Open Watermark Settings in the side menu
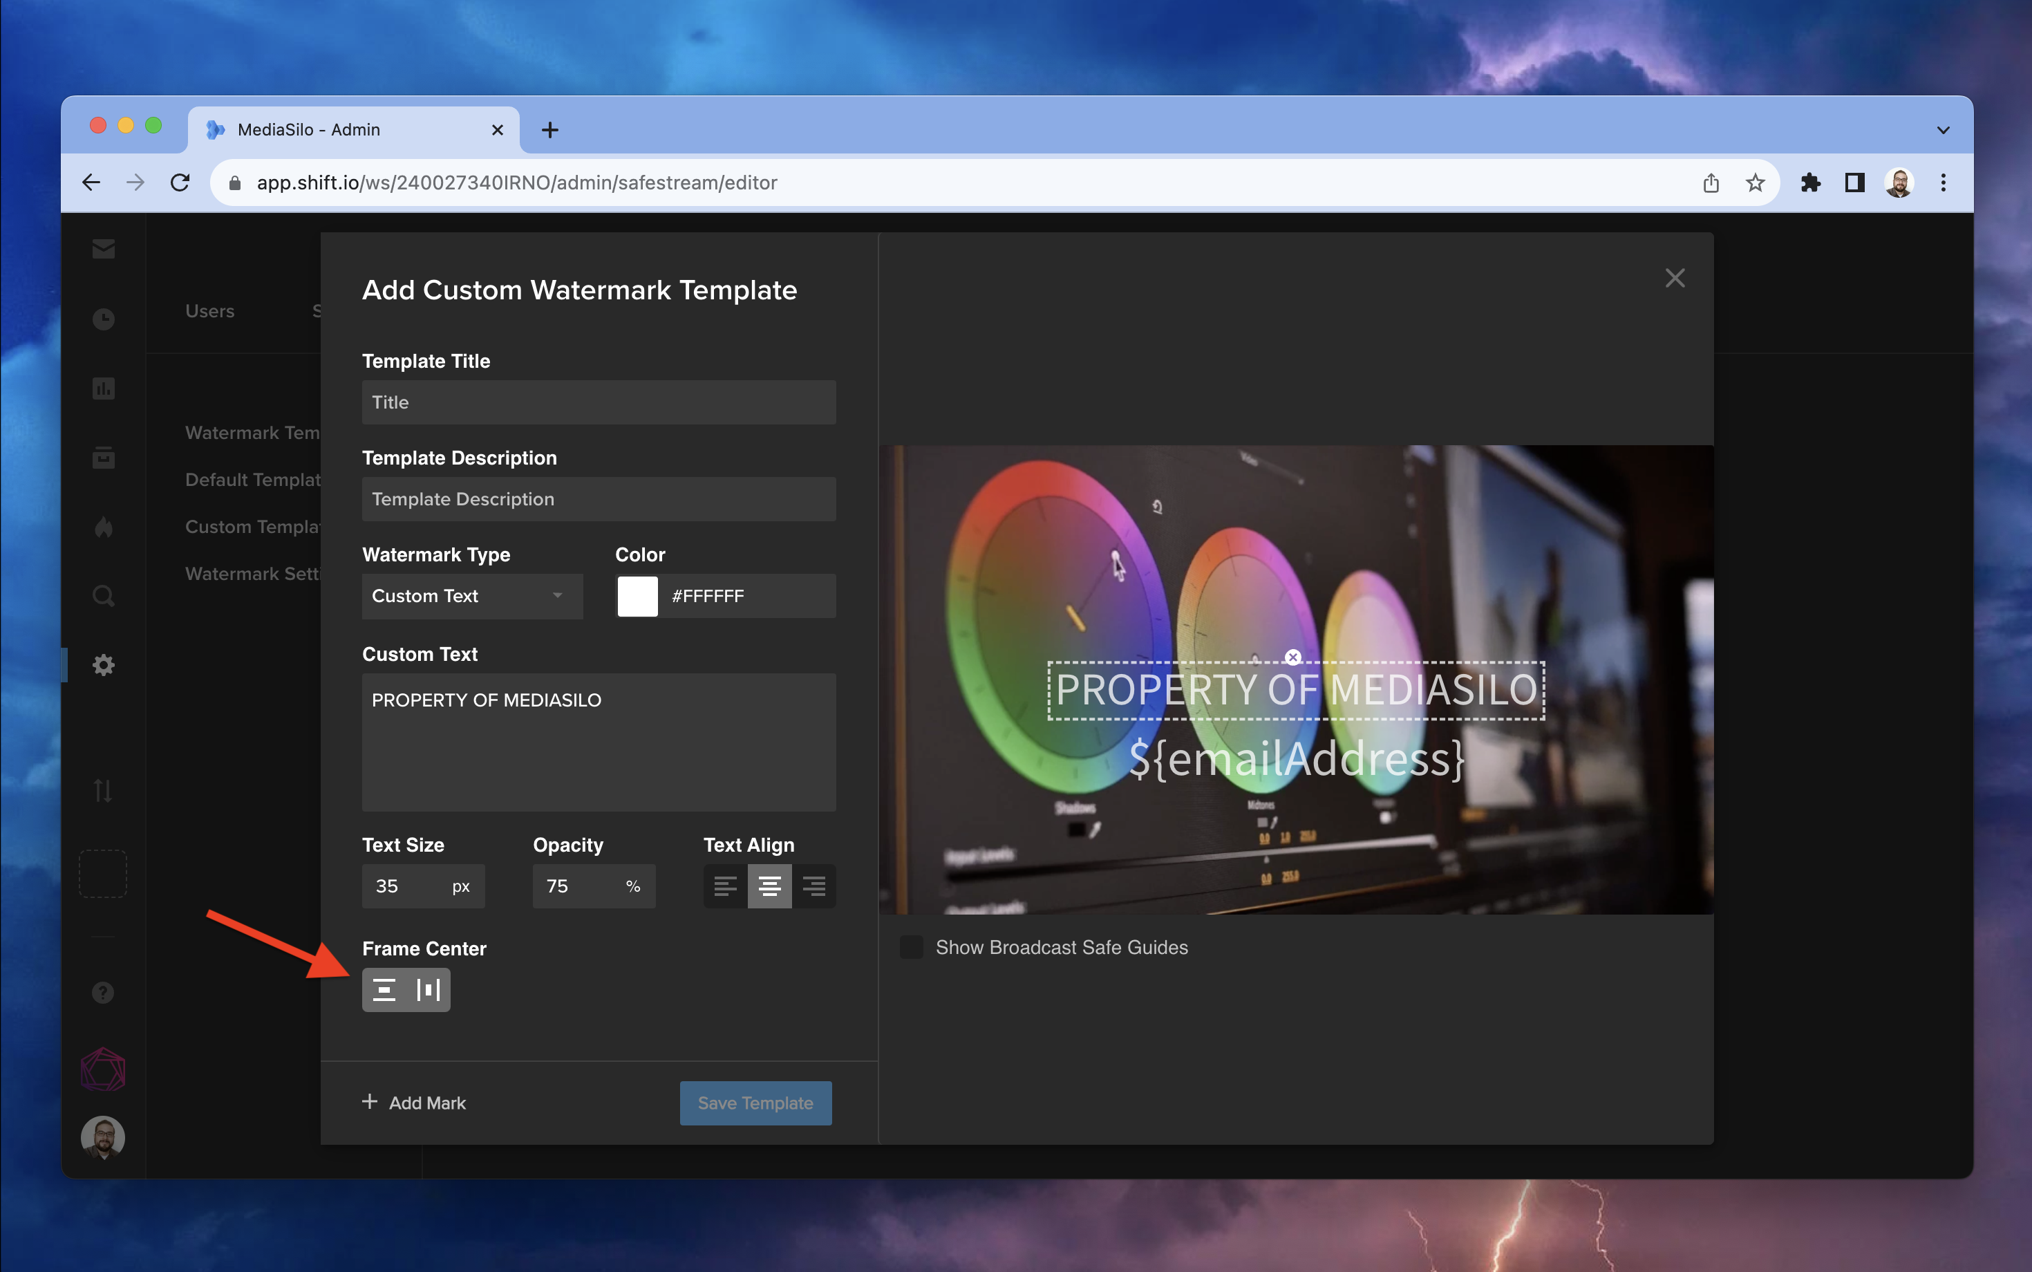 click(x=253, y=574)
